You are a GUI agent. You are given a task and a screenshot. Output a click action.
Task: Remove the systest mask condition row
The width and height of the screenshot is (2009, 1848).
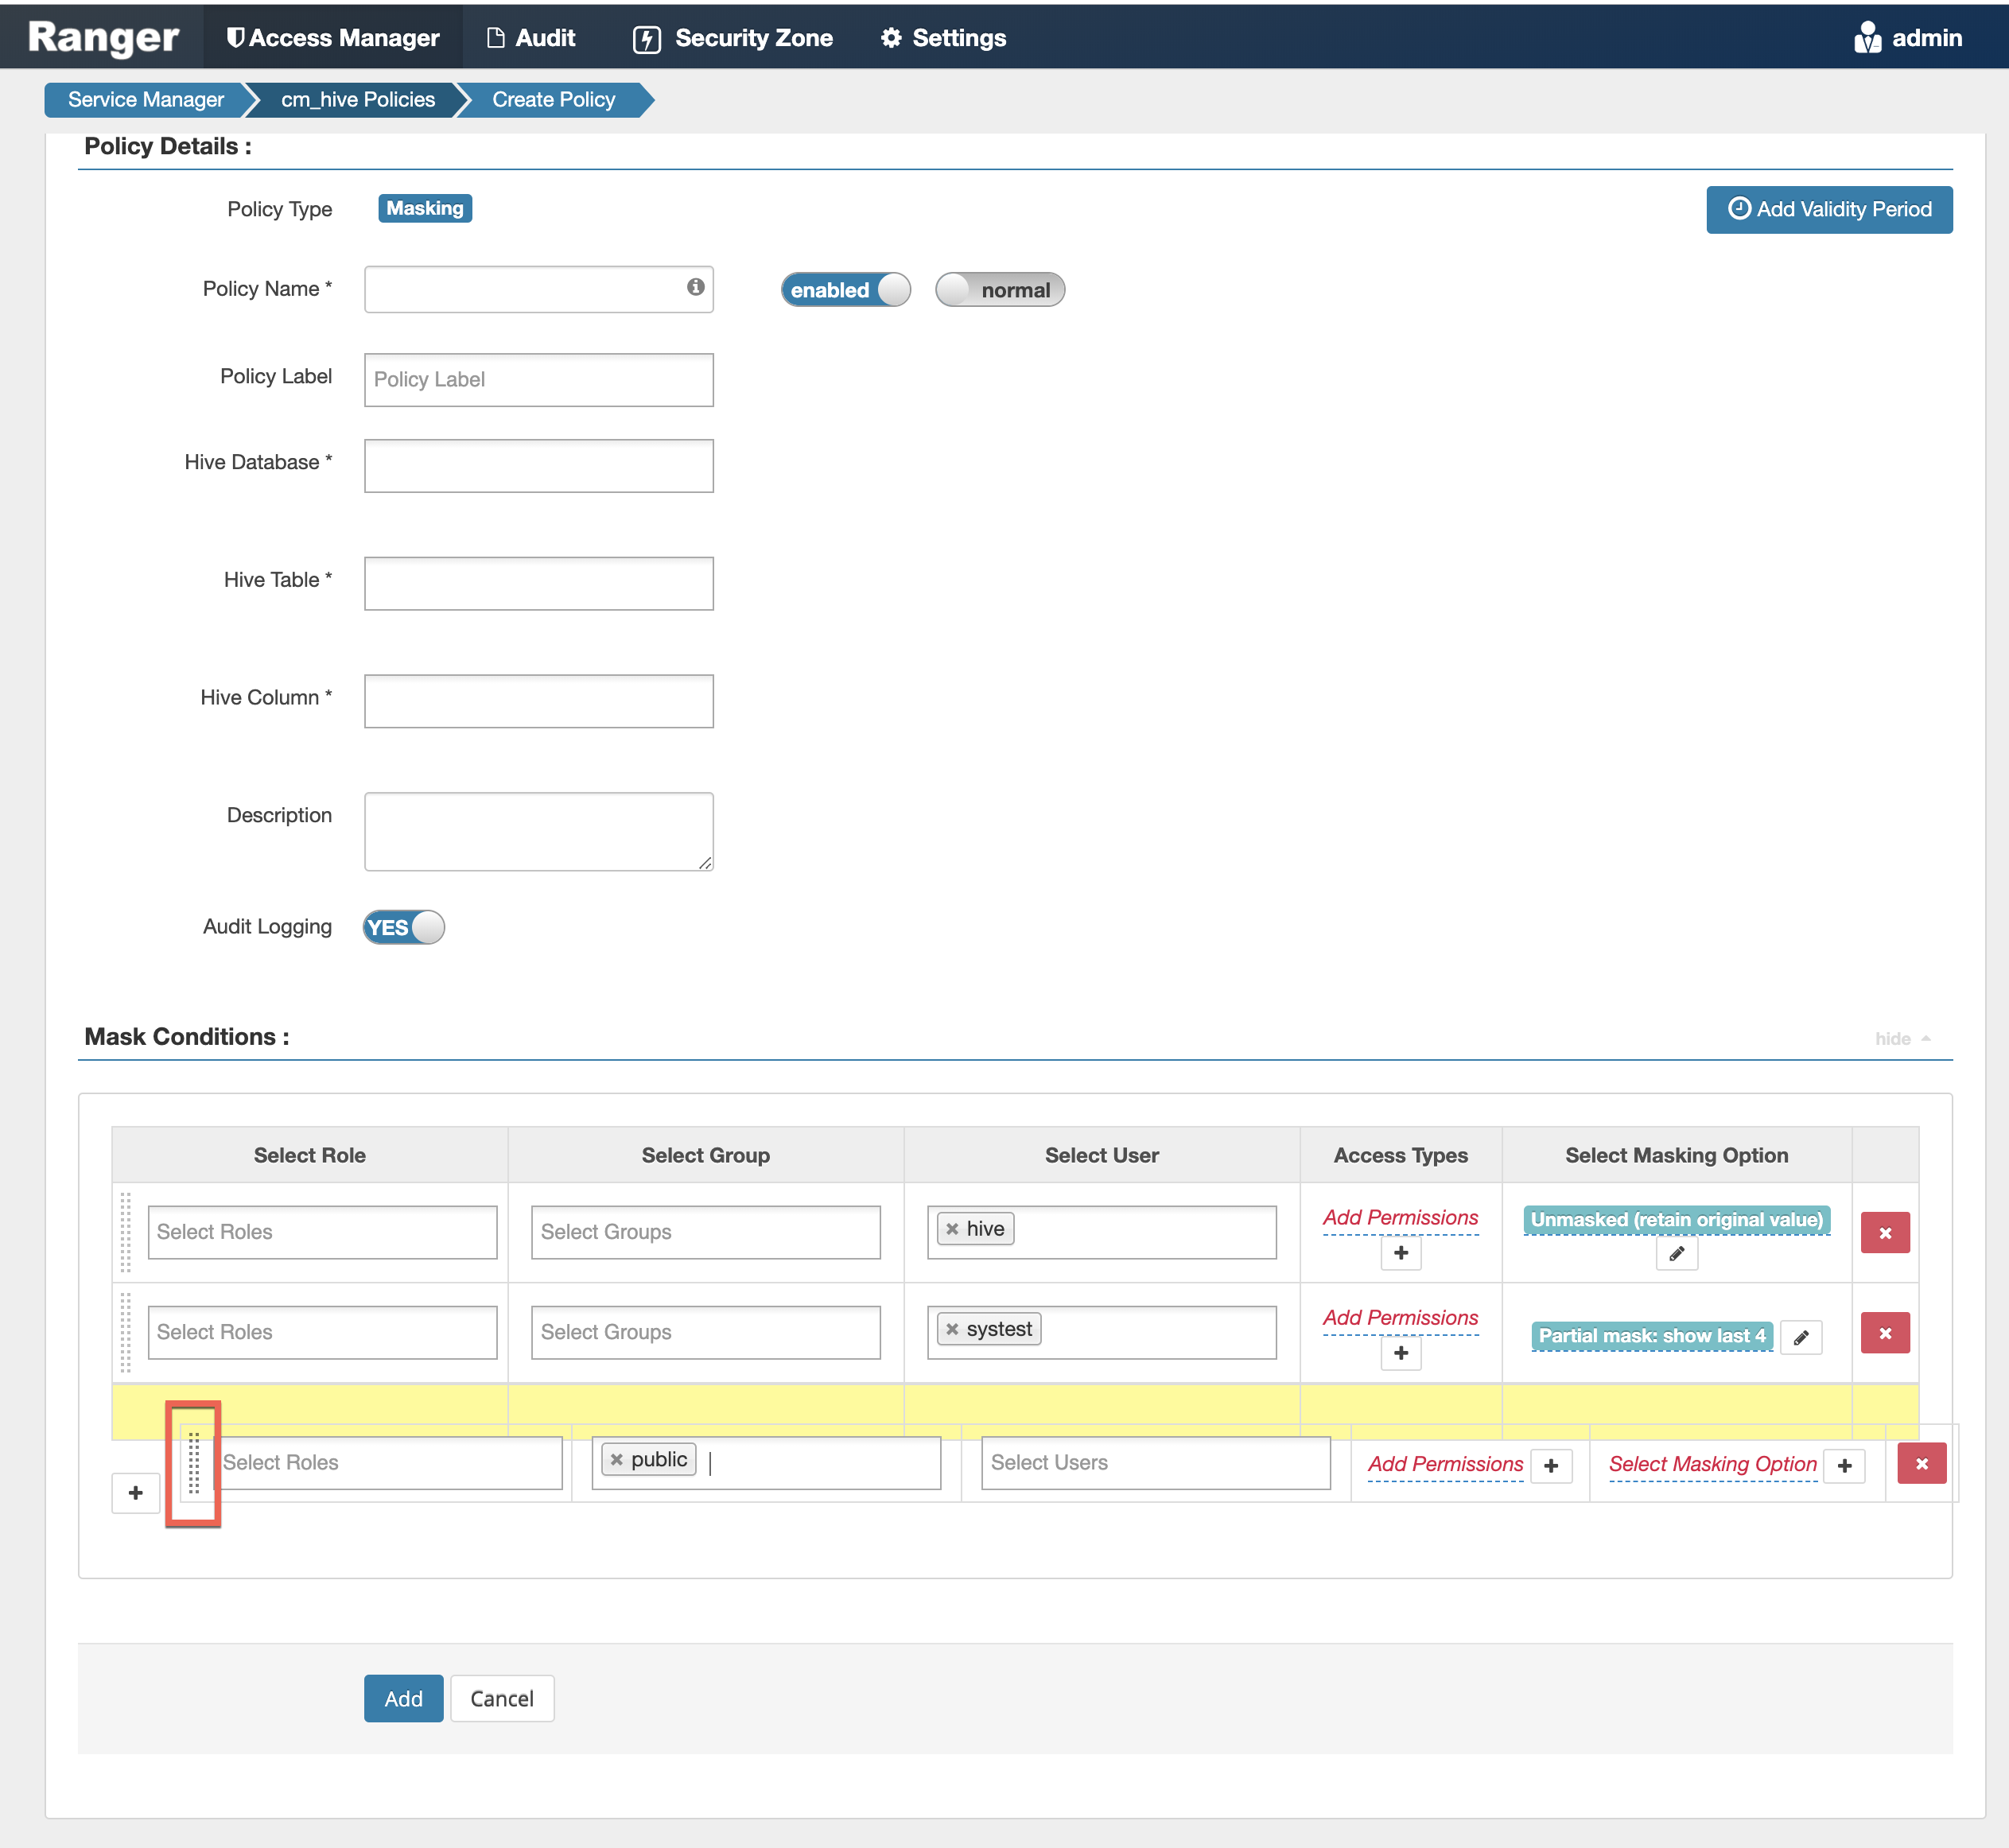(1884, 1333)
